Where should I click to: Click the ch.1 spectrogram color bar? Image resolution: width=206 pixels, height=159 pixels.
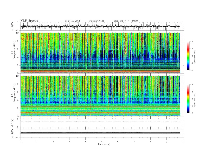[x=188, y=56]
